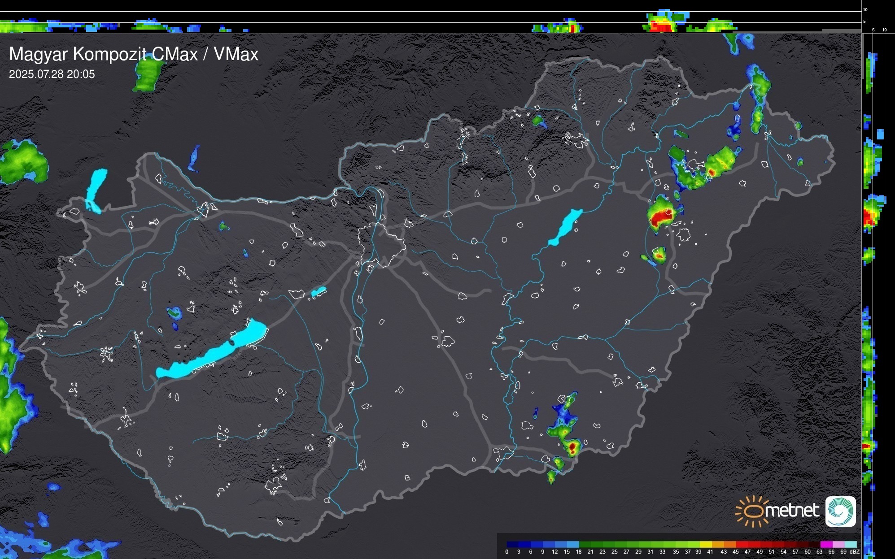Click the large red storm core in eastern Hungary
895x559 pixels.
(659, 217)
